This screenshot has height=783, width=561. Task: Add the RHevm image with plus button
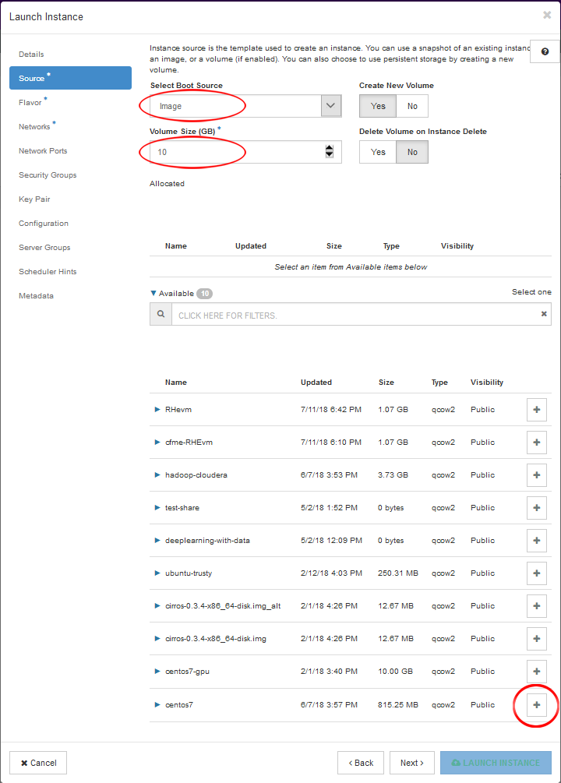[537, 410]
